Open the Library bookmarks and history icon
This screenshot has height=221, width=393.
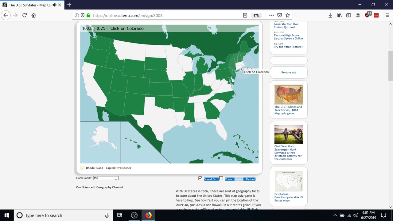(340, 15)
